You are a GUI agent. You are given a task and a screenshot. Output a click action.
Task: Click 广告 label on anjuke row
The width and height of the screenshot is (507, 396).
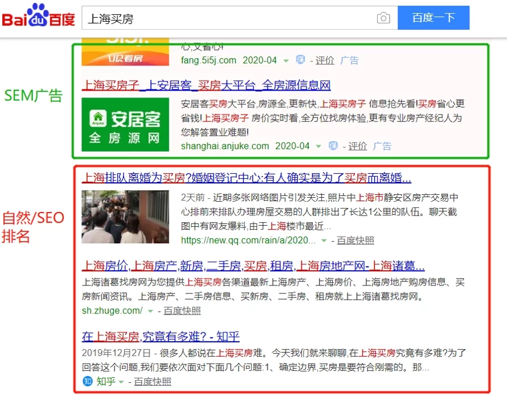point(382,146)
